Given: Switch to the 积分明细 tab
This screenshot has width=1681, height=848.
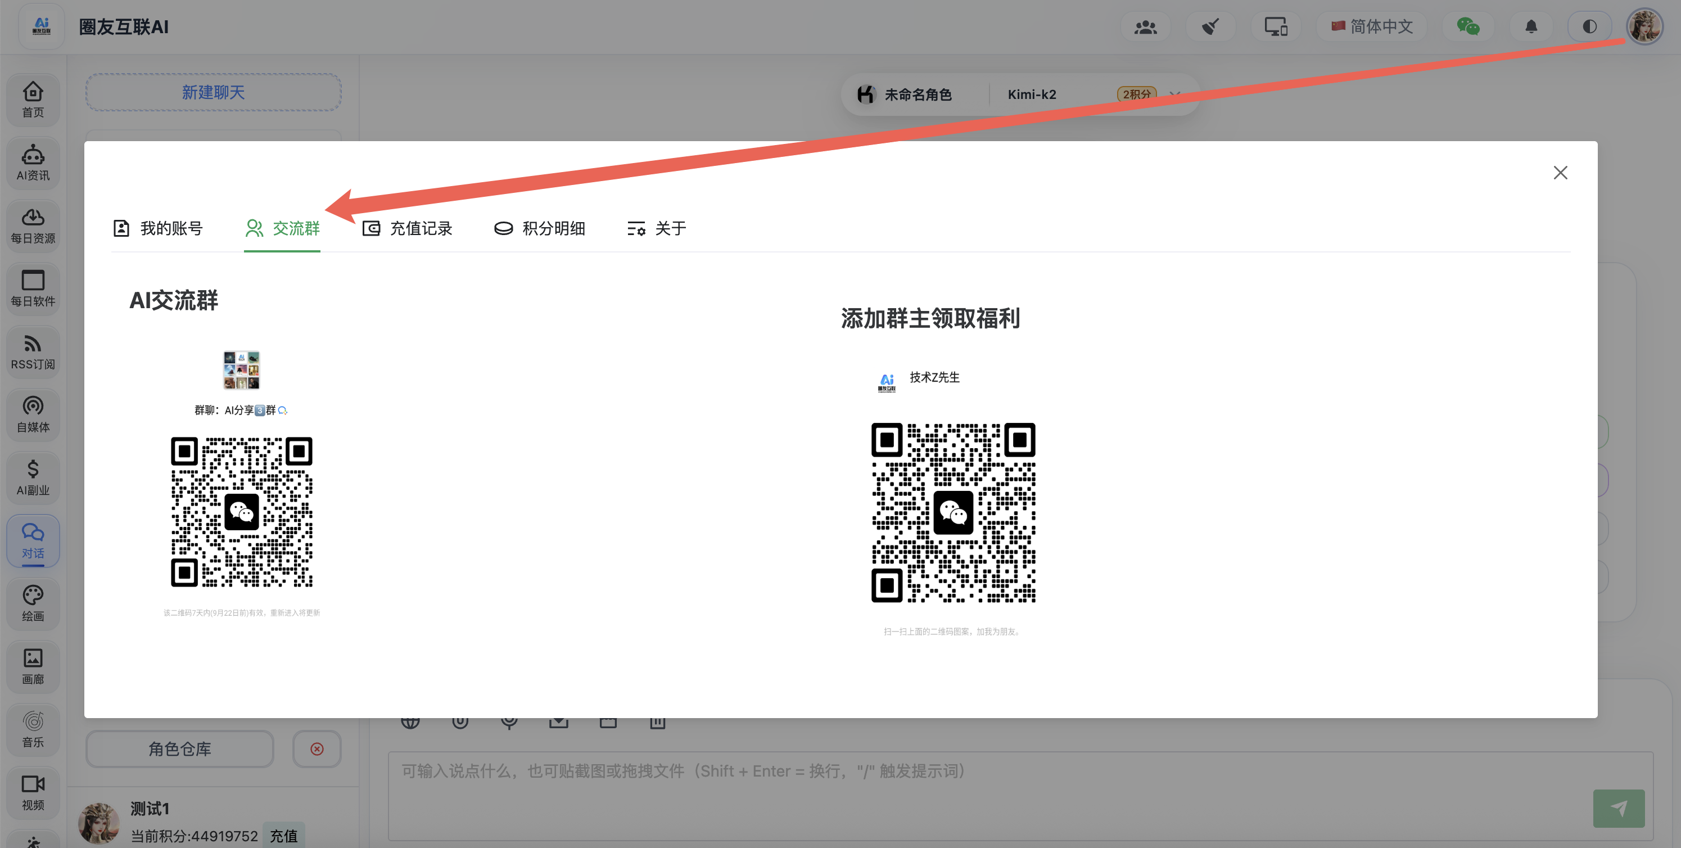Looking at the screenshot, I should pyautogui.click(x=540, y=228).
